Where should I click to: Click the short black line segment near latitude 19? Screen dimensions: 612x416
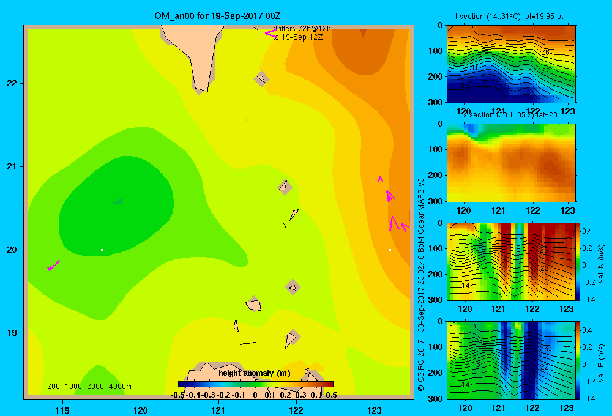248,343
